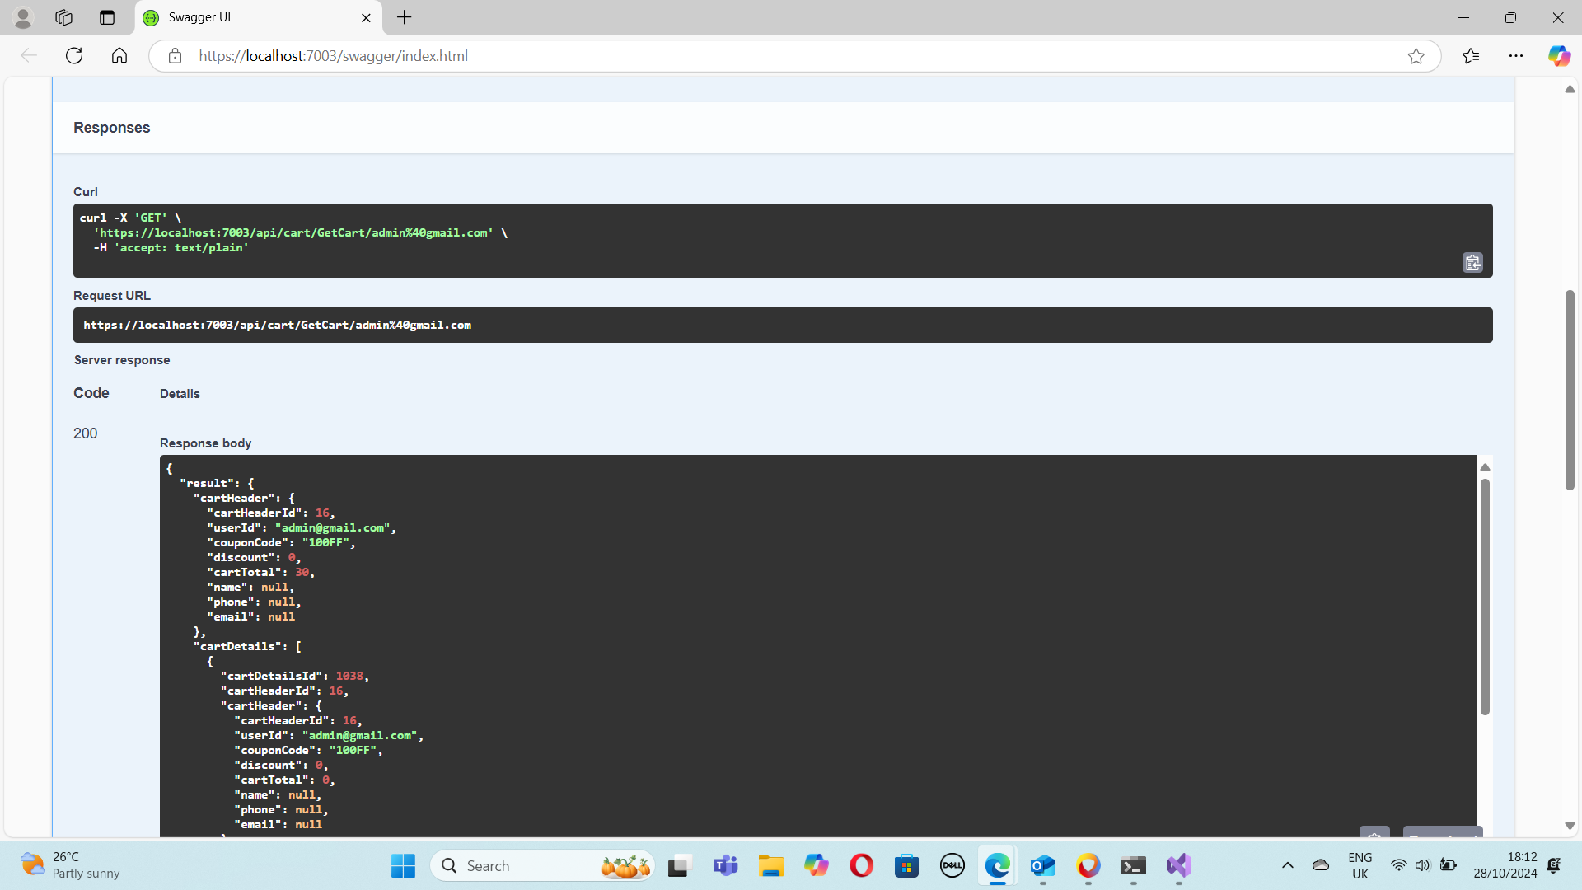Click the 'accept: text/plain' header line

pos(171,248)
